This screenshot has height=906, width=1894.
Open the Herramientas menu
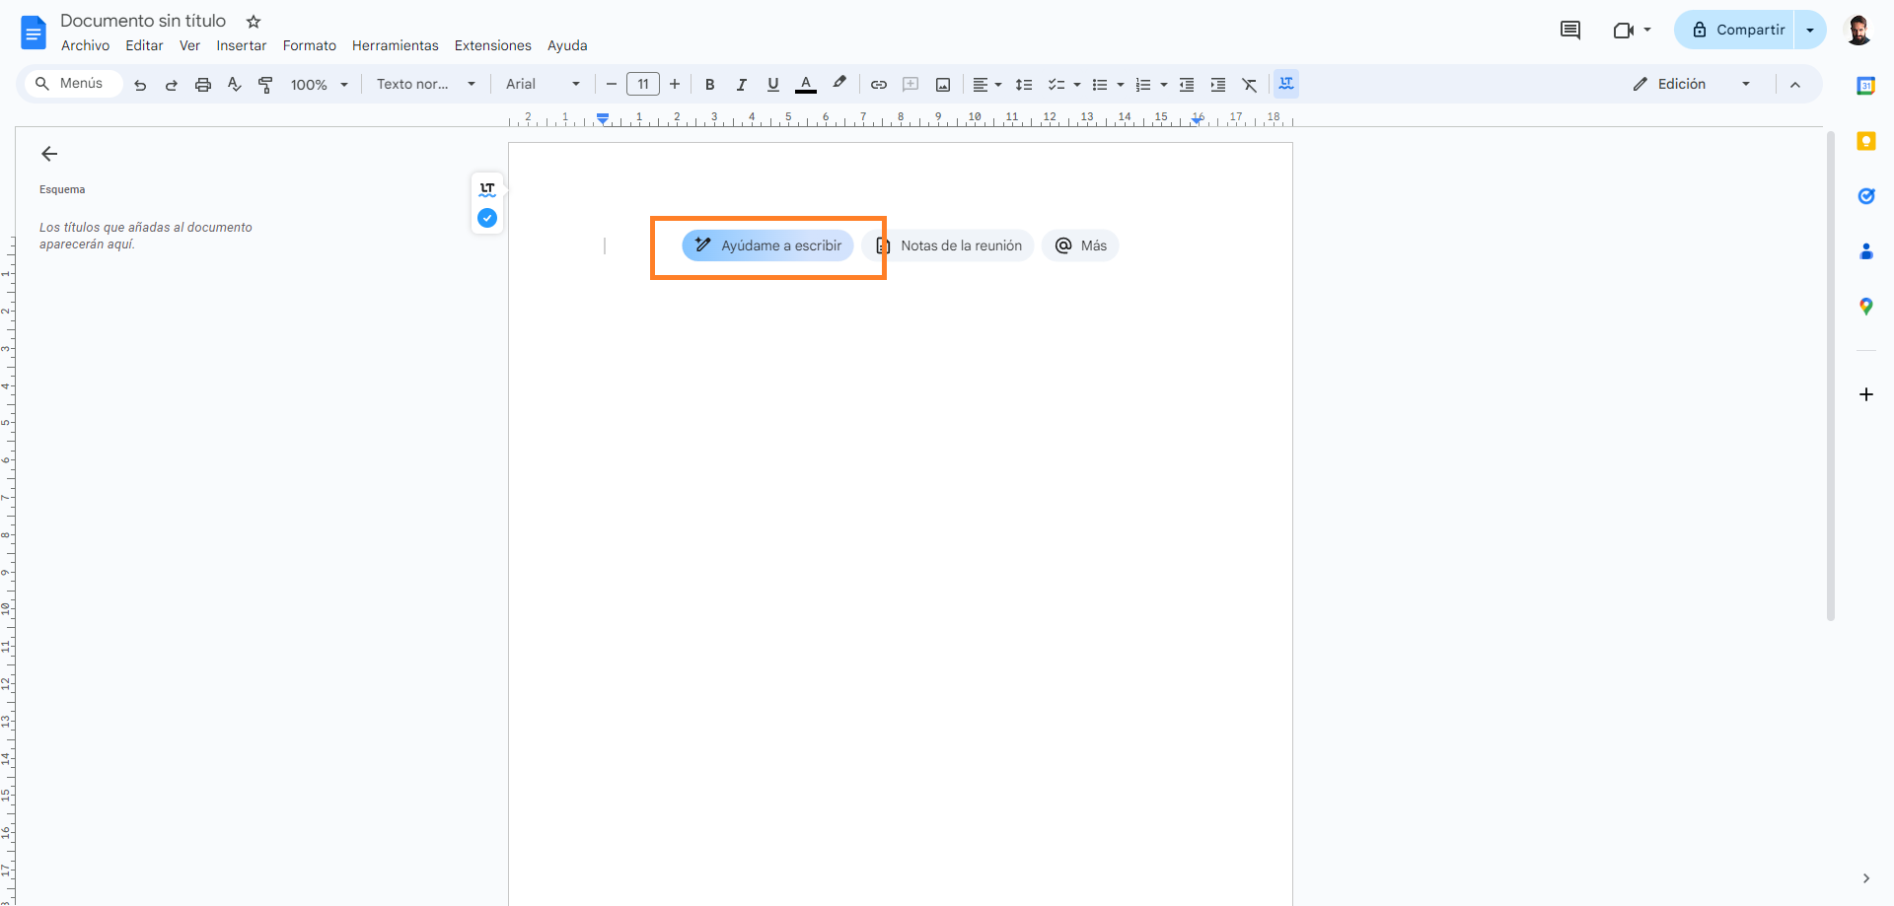point(395,45)
